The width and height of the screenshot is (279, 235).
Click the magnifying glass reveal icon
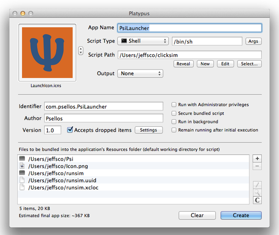coord(257,192)
